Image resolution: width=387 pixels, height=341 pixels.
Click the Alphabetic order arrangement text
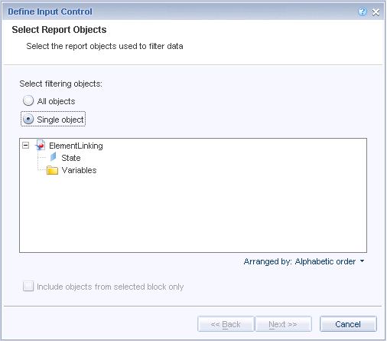coord(325,261)
